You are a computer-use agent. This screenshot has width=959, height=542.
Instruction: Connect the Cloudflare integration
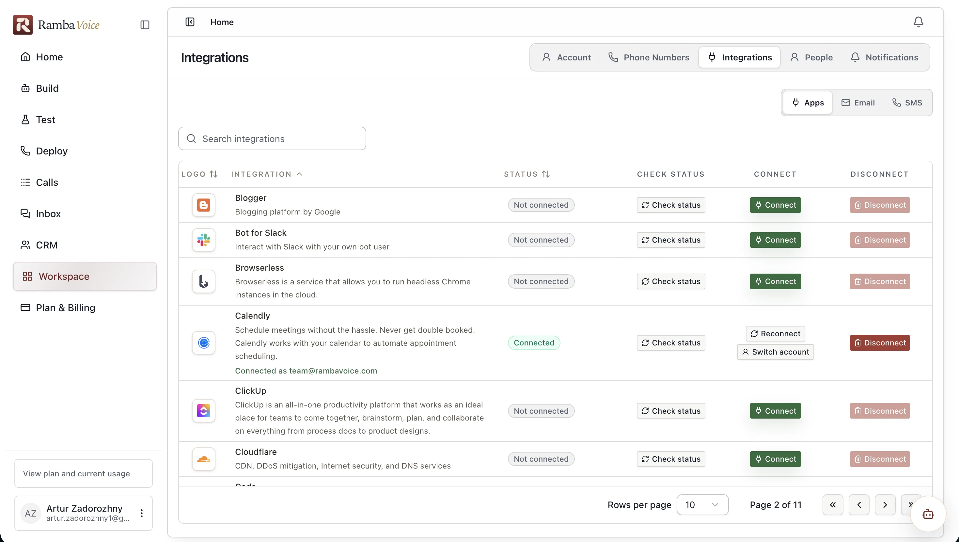pyautogui.click(x=775, y=459)
